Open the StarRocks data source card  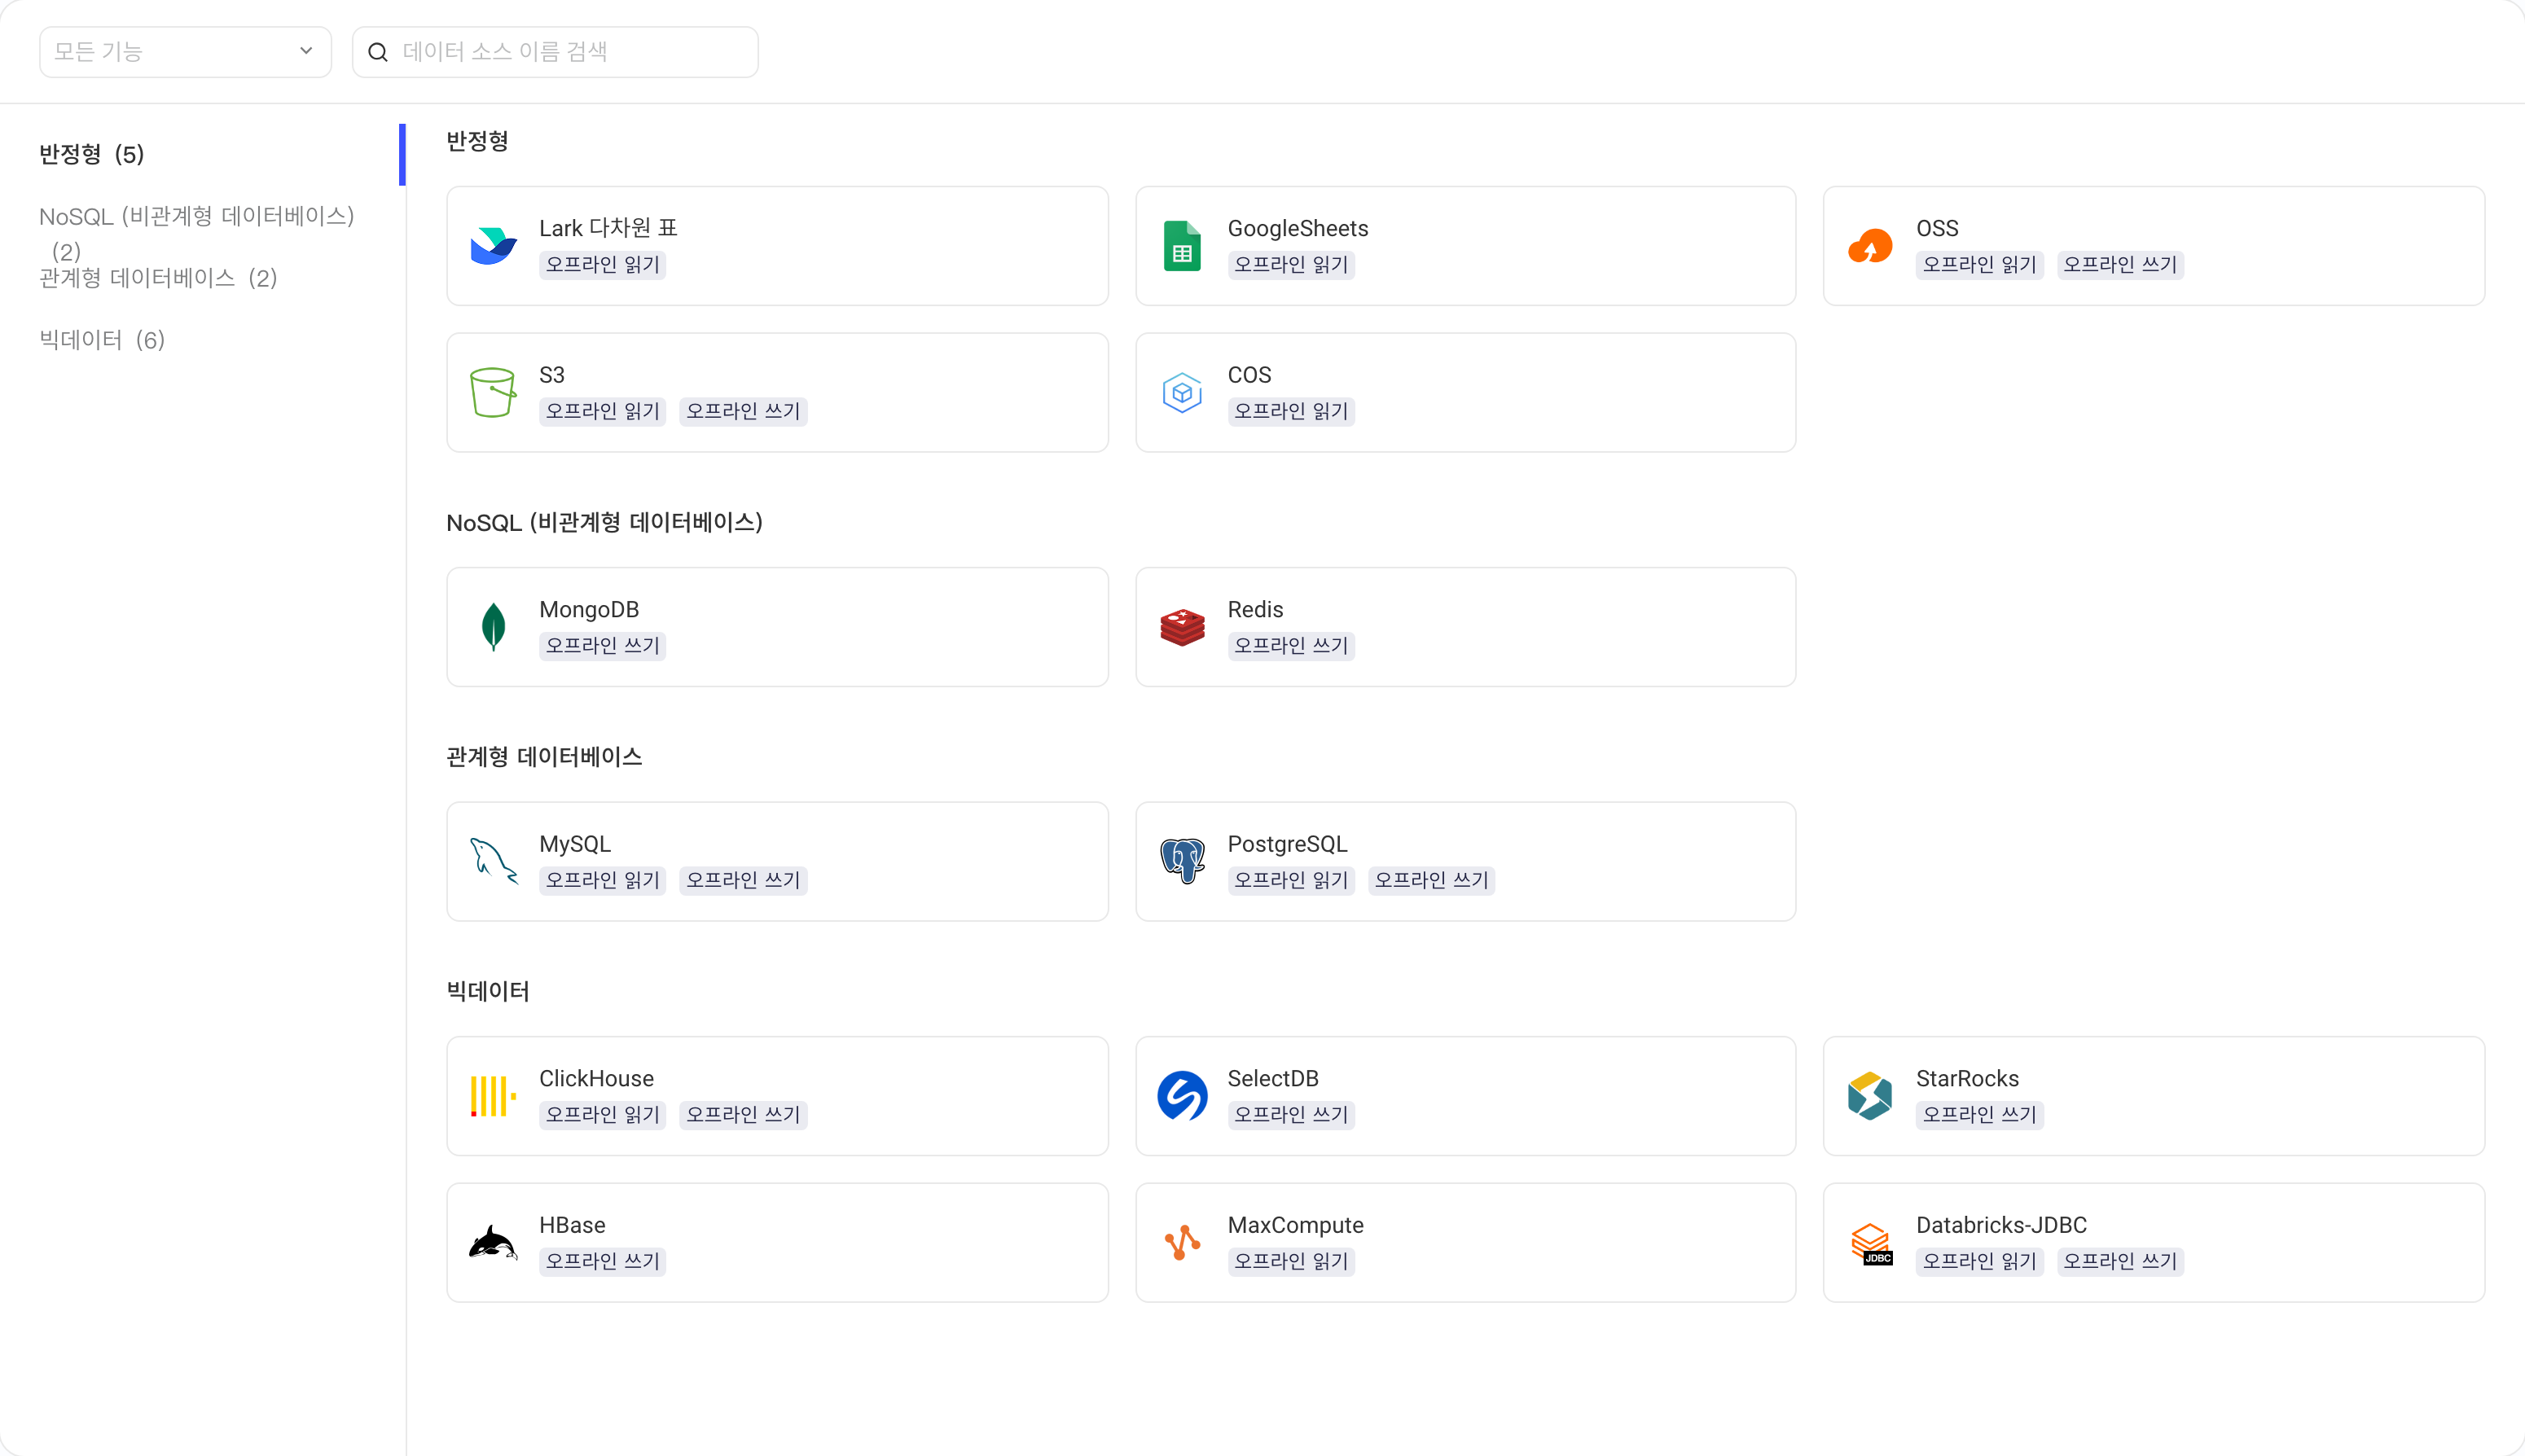pos(2153,1096)
